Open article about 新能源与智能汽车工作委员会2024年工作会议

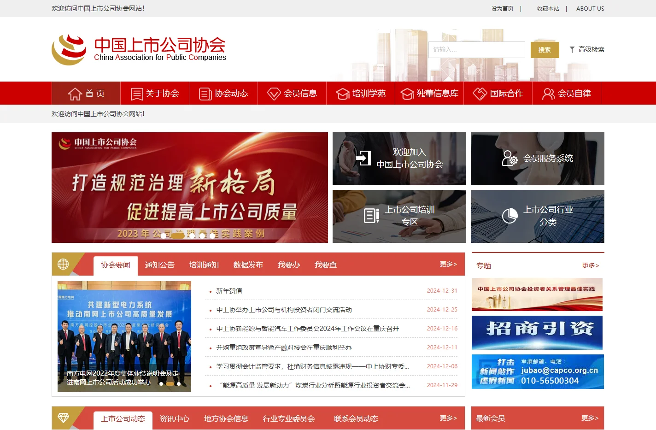pyautogui.click(x=308, y=329)
